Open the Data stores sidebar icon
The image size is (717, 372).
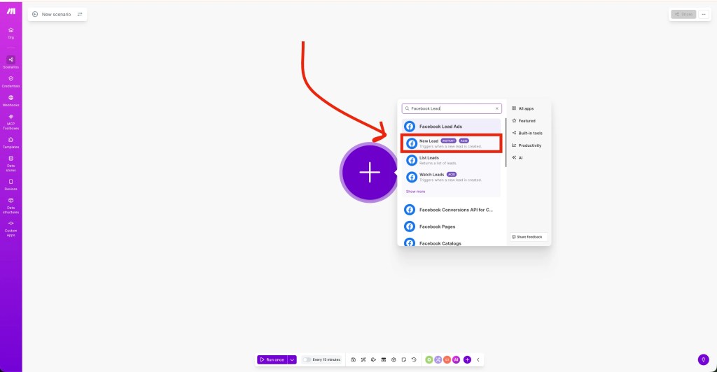tap(11, 161)
